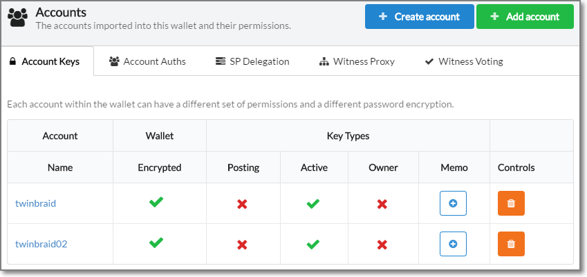Image resolution: width=587 pixels, height=277 pixels.
Task: Add memo key for twinbraid02 account
Action: click(x=453, y=244)
